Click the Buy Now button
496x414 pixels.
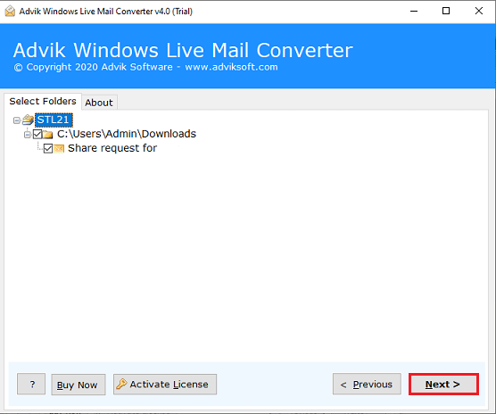[79, 385]
